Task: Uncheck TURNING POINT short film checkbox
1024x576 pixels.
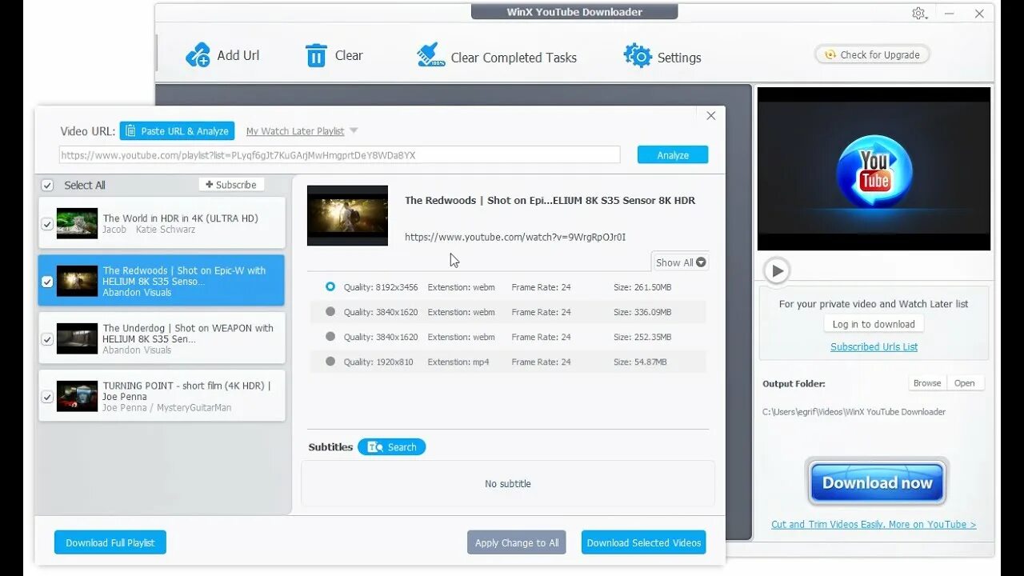Action: click(47, 397)
